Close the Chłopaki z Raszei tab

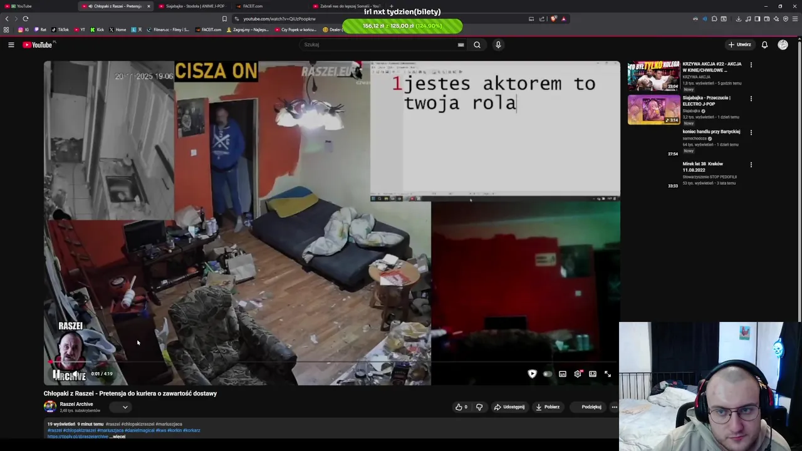[148, 6]
